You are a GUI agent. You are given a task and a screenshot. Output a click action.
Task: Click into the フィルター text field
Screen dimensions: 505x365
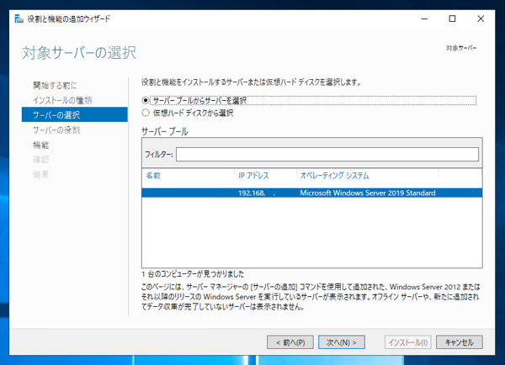tap(327, 155)
